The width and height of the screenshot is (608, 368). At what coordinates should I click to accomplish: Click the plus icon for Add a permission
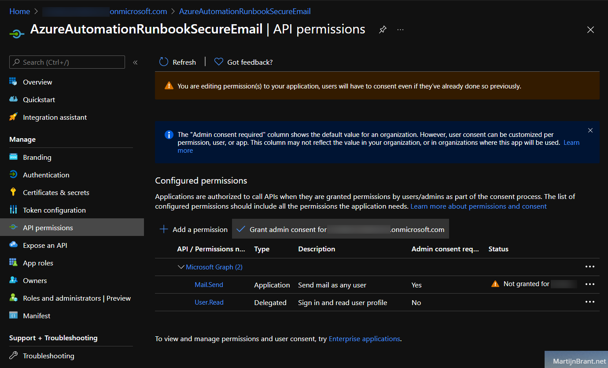pyautogui.click(x=164, y=229)
